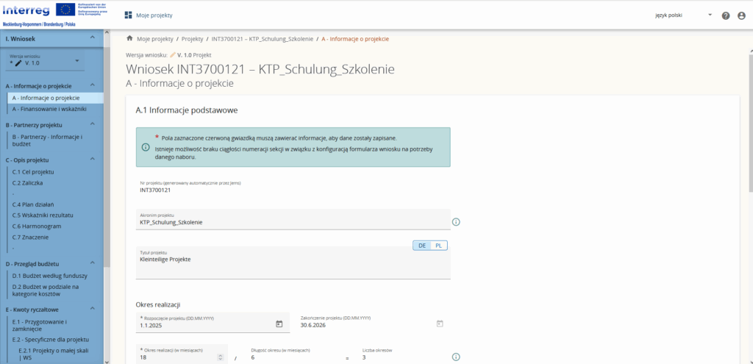Switch project title language to PL
This screenshot has width=753, height=364.
click(438, 246)
